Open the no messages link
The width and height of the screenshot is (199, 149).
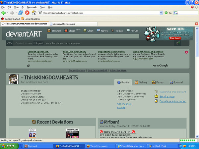tap(73, 43)
